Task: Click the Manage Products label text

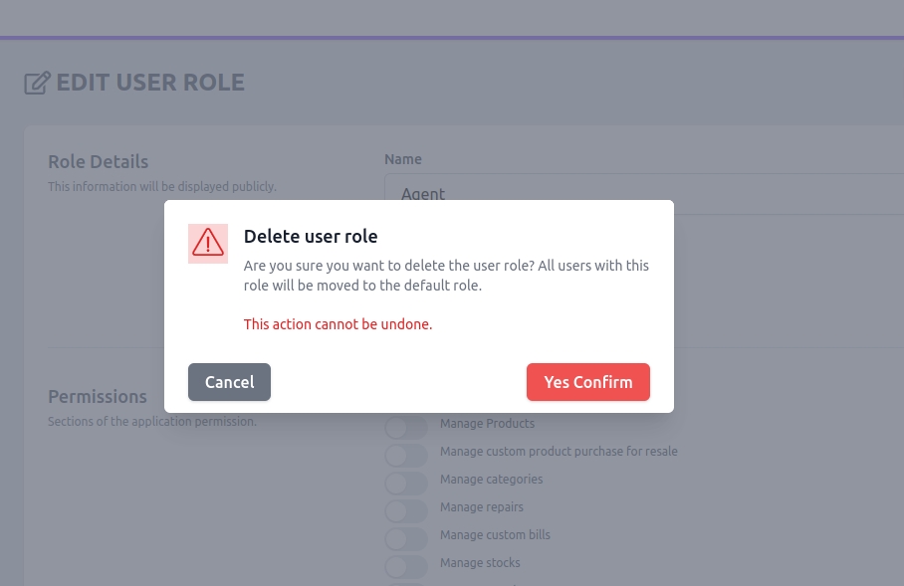Action: pos(487,424)
